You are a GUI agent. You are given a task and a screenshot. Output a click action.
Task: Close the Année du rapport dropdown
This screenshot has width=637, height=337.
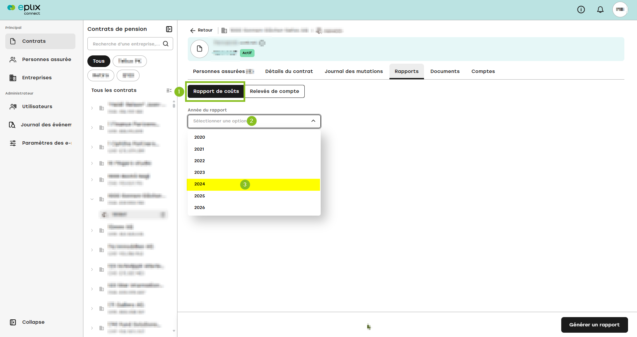313,121
